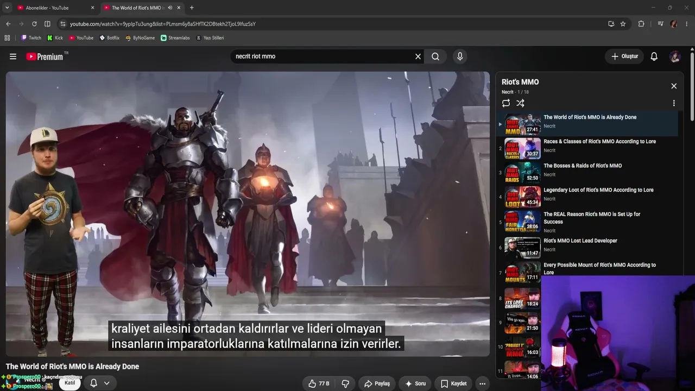Screen dimensions: 695x391
Task: Join the channel with Katıl button
Action: click(70, 383)
